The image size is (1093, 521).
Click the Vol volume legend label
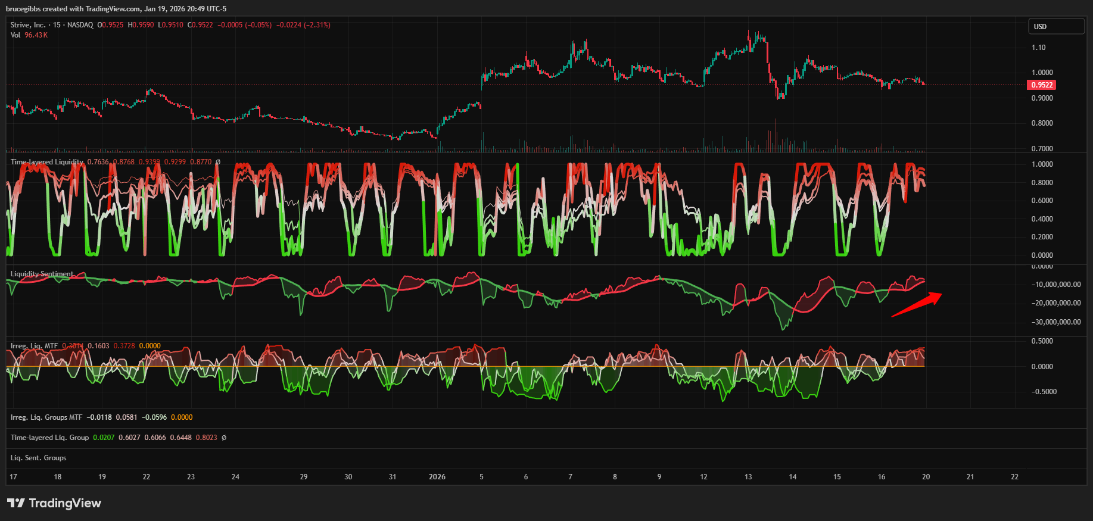click(x=15, y=35)
